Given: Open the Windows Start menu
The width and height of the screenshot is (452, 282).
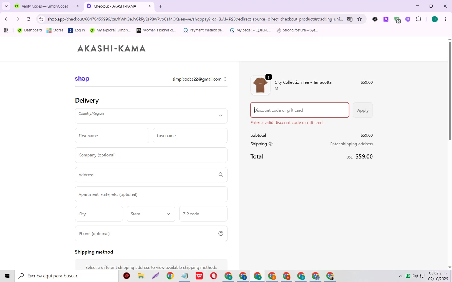Looking at the screenshot, I should (7, 276).
